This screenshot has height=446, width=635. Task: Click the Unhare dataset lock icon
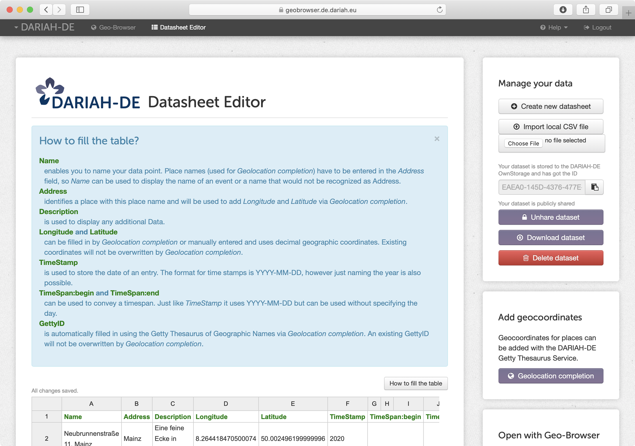[524, 217]
